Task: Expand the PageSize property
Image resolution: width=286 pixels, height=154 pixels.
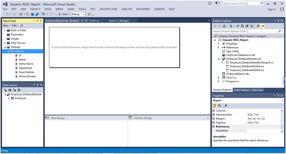Action: click(x=213, y=123)
